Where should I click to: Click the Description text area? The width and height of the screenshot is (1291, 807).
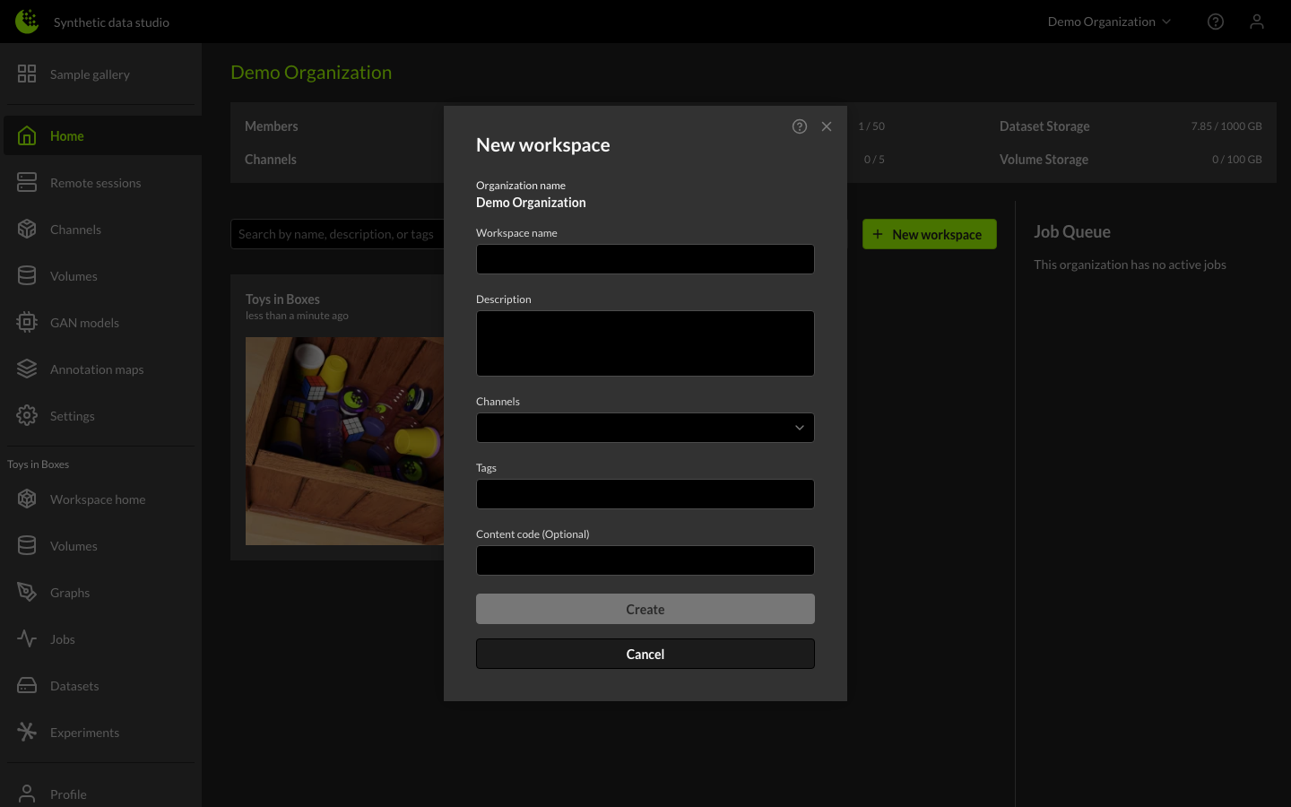(x=645, y=343)
